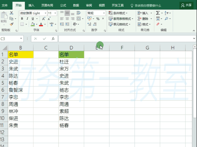The height and width of the screenshot is (147, 197).
Task: Select column G header
Action: pos(147,48)
